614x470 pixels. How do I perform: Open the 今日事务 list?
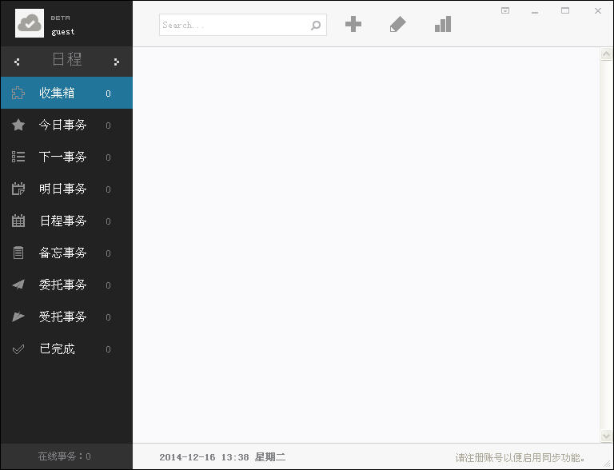pyautogui.click(x=66, y=125)
